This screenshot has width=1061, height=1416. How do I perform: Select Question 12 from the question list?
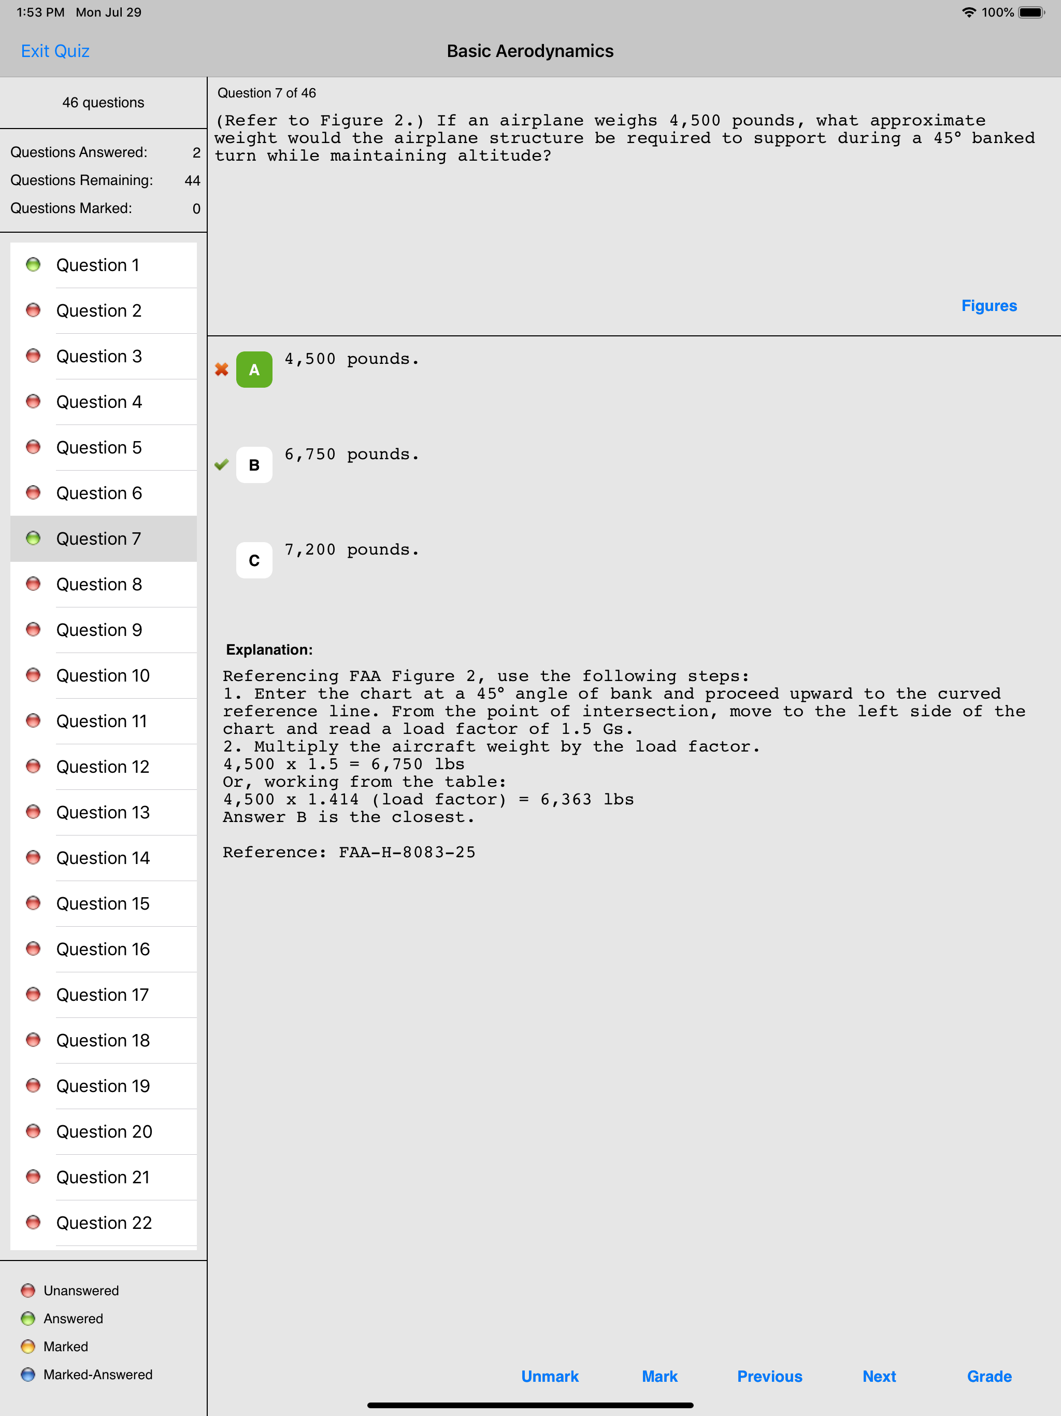tap(103, 766)
